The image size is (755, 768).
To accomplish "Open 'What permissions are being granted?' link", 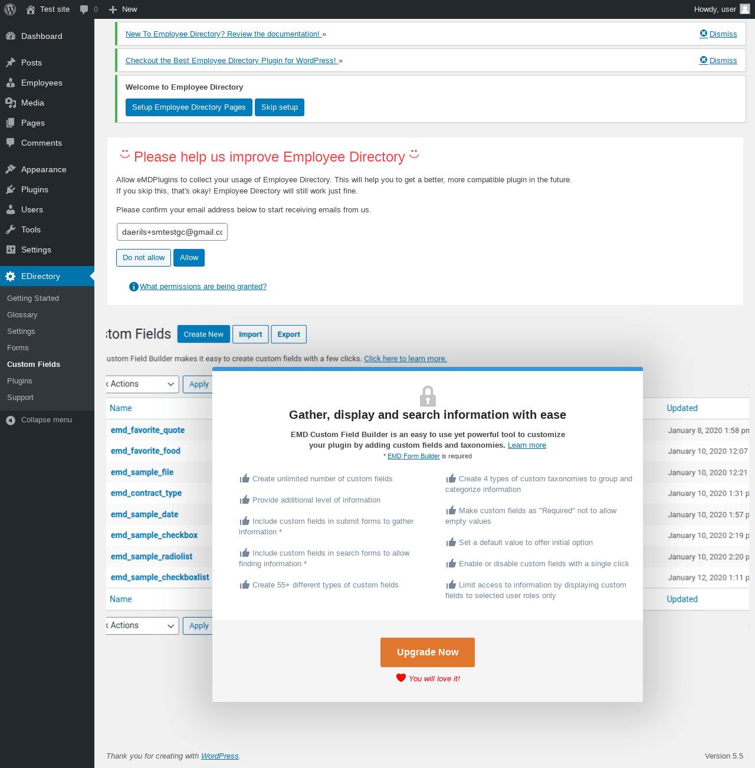I will pyautogui.click(x=203, y=287).
